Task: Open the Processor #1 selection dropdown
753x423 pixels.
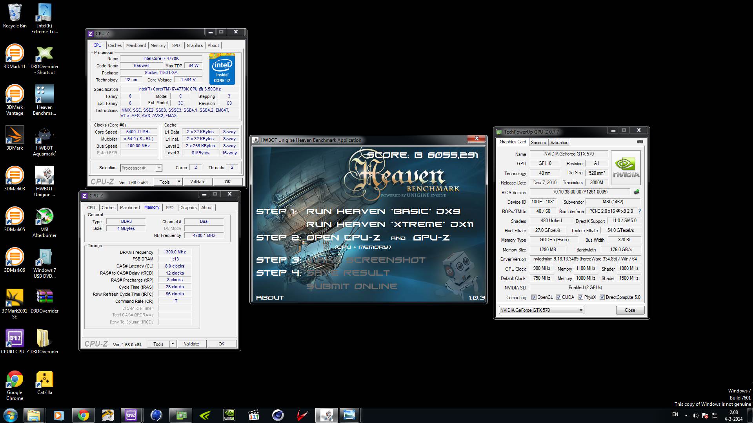Action: 141,168
